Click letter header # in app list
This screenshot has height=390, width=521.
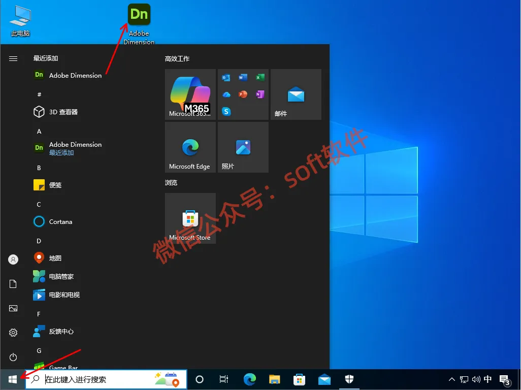click(x=39, y=94)
